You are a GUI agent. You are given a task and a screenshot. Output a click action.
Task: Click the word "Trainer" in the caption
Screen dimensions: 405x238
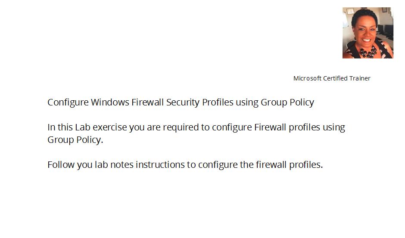click(x=360, y=78)
